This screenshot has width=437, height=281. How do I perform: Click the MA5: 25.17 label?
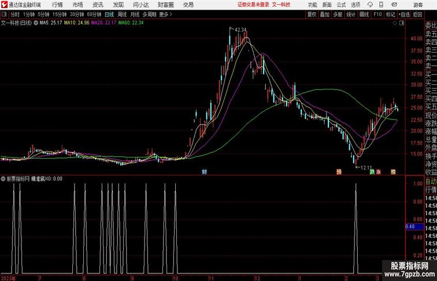coord(51,23)
